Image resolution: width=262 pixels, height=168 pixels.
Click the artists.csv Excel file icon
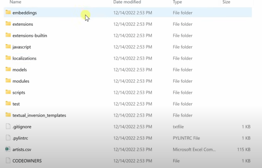8,149
